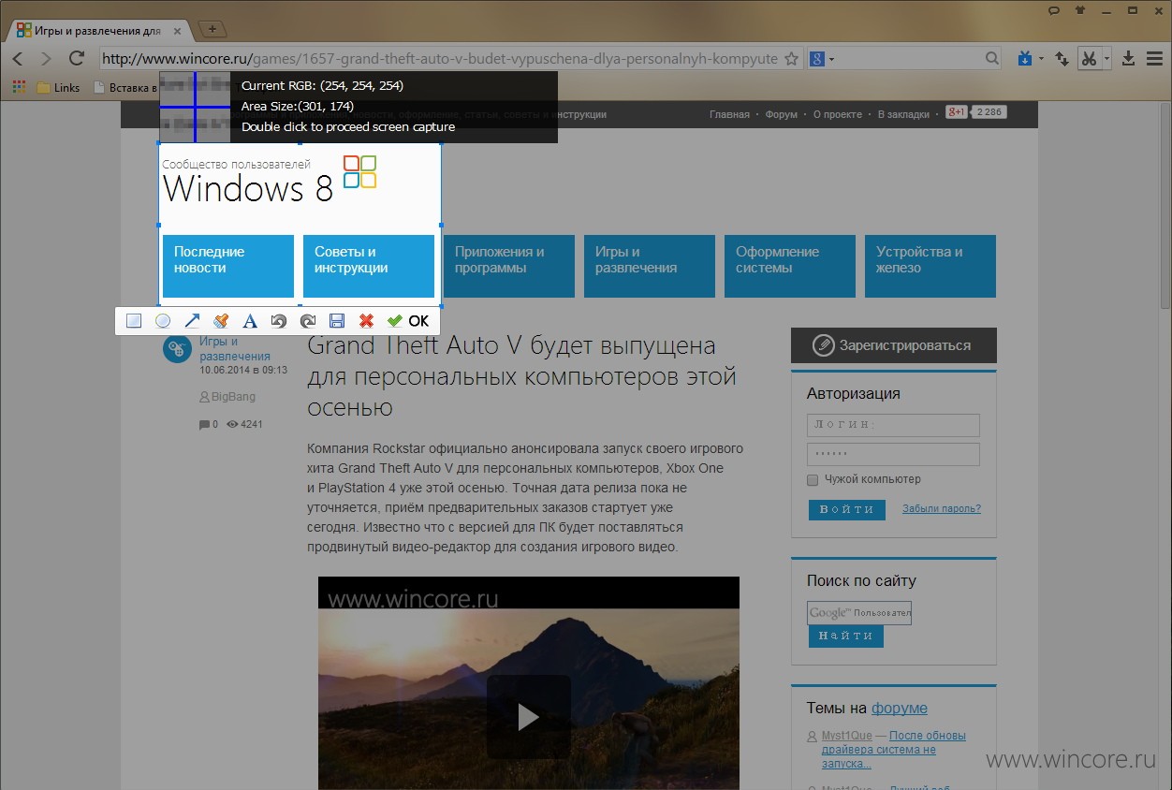Go to 'Главная' in top menu
Image resolution: width=1172 pixels, height=790 pixels.
point(729,114)
